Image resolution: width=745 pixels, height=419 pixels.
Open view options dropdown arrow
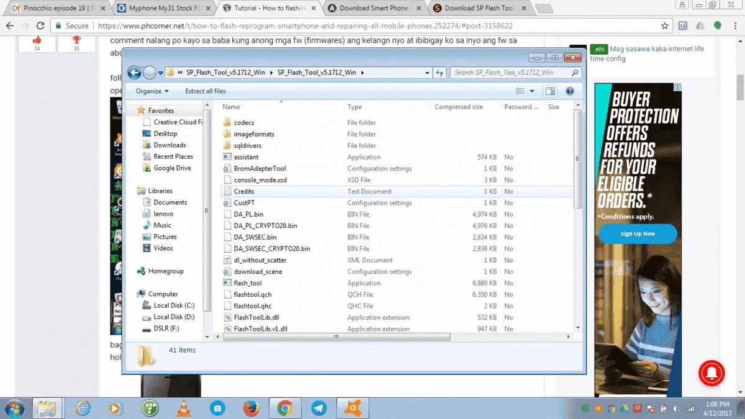coord(532,91)
